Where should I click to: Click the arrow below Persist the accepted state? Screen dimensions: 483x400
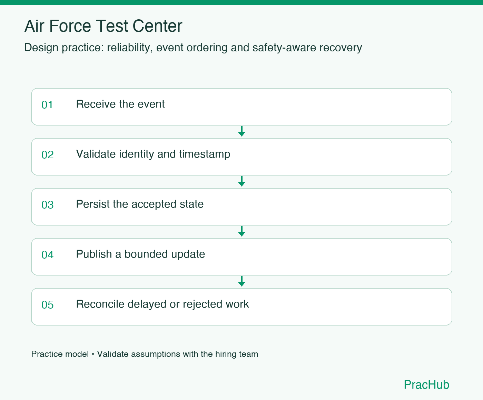(241, 231)
